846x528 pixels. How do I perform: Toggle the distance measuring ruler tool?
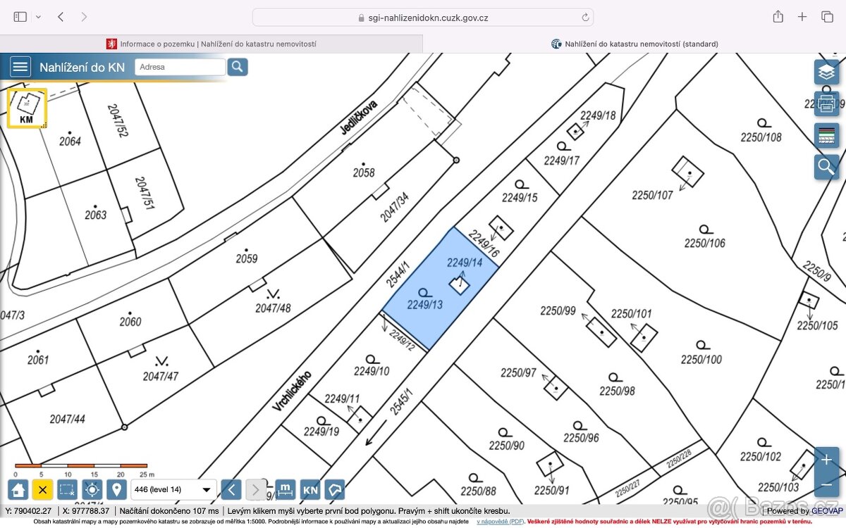[x=285, y=489]
